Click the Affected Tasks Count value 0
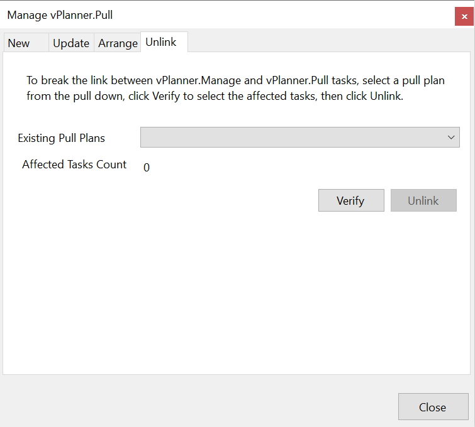Image resolution: width=475 pixels, height=427 pixels. click(x=147, y=167)
